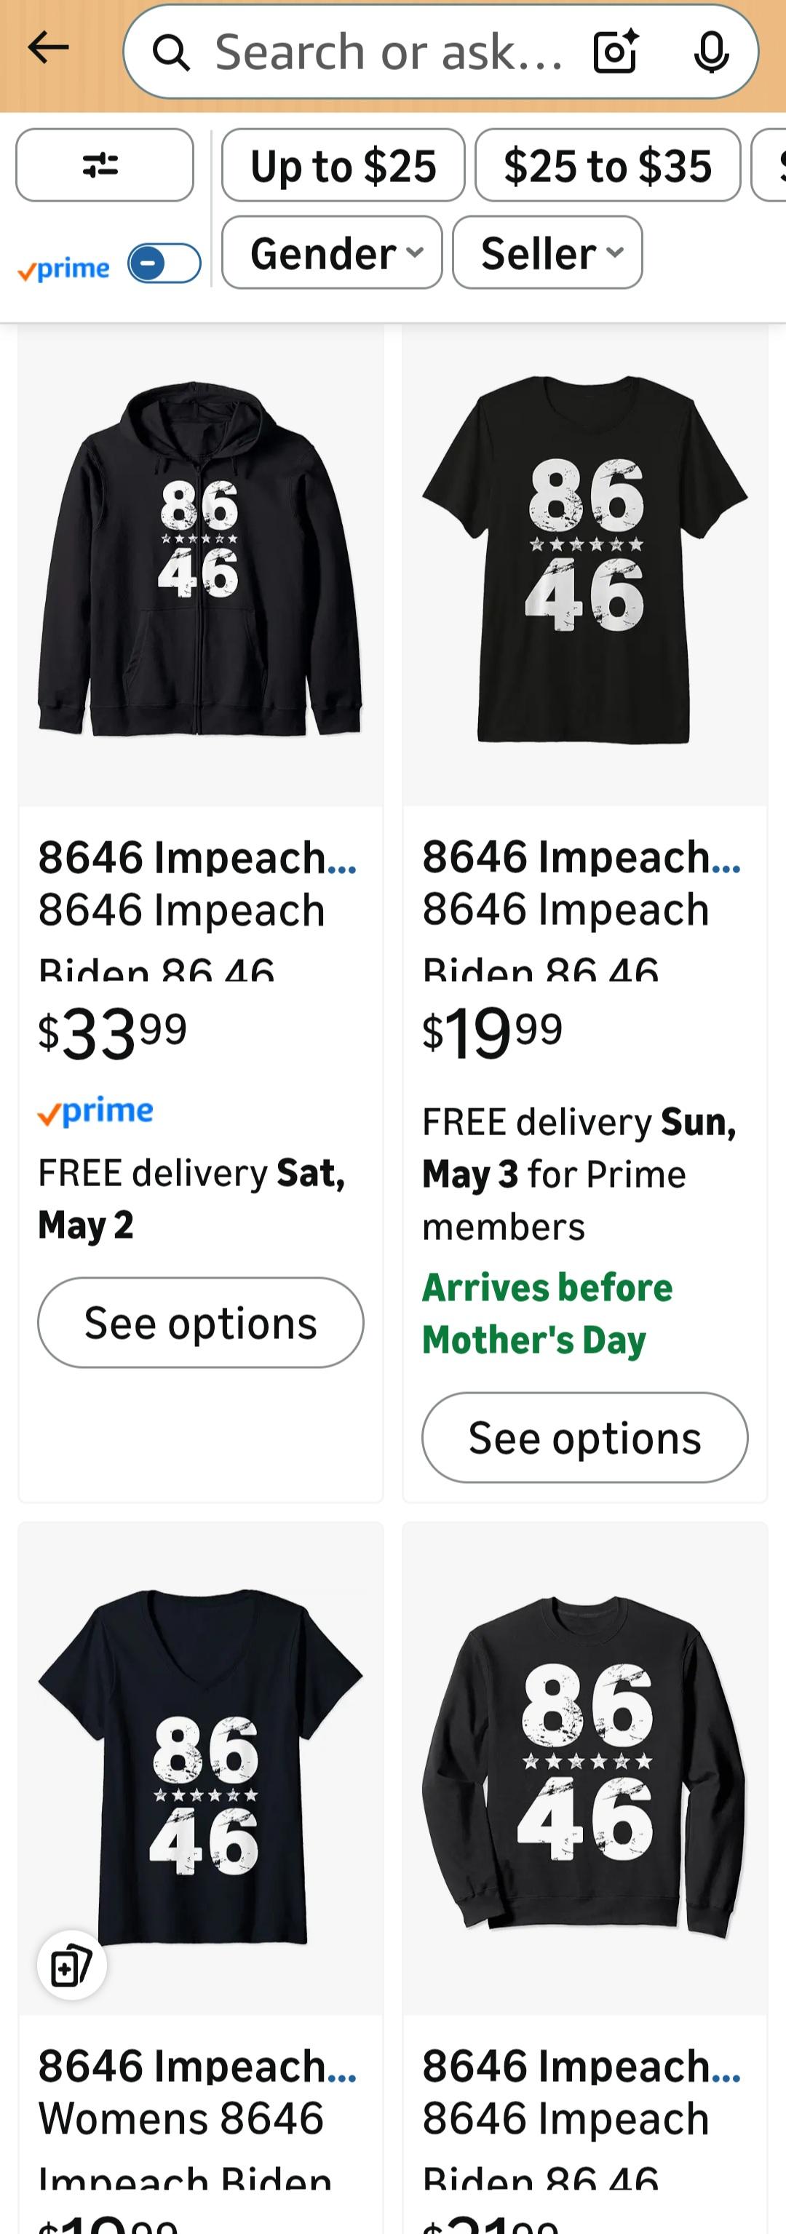Open the 86 46 V-neck shirt image
This screenshot has width=786, height=2234.
200,1769
